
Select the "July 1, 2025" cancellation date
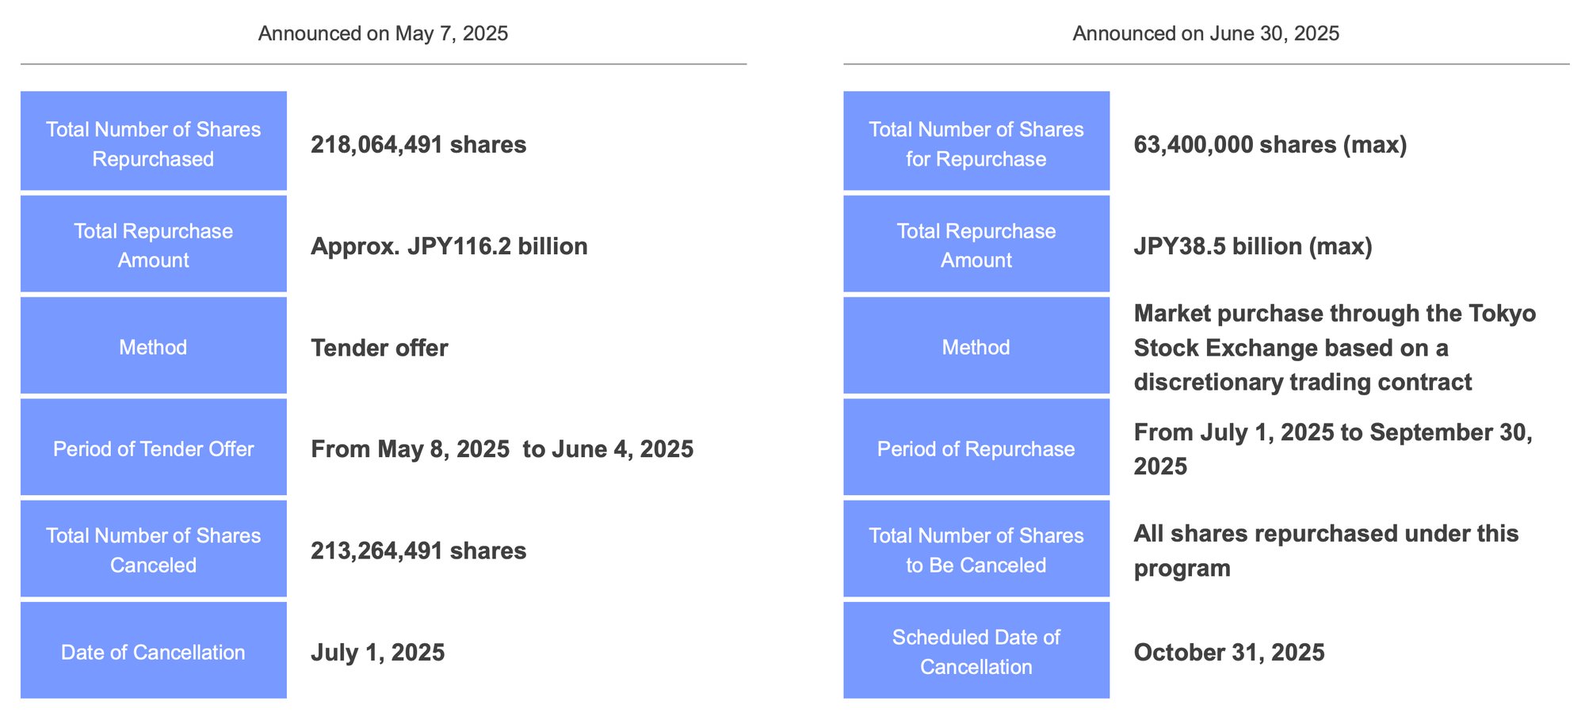click(x=377, y=653)
